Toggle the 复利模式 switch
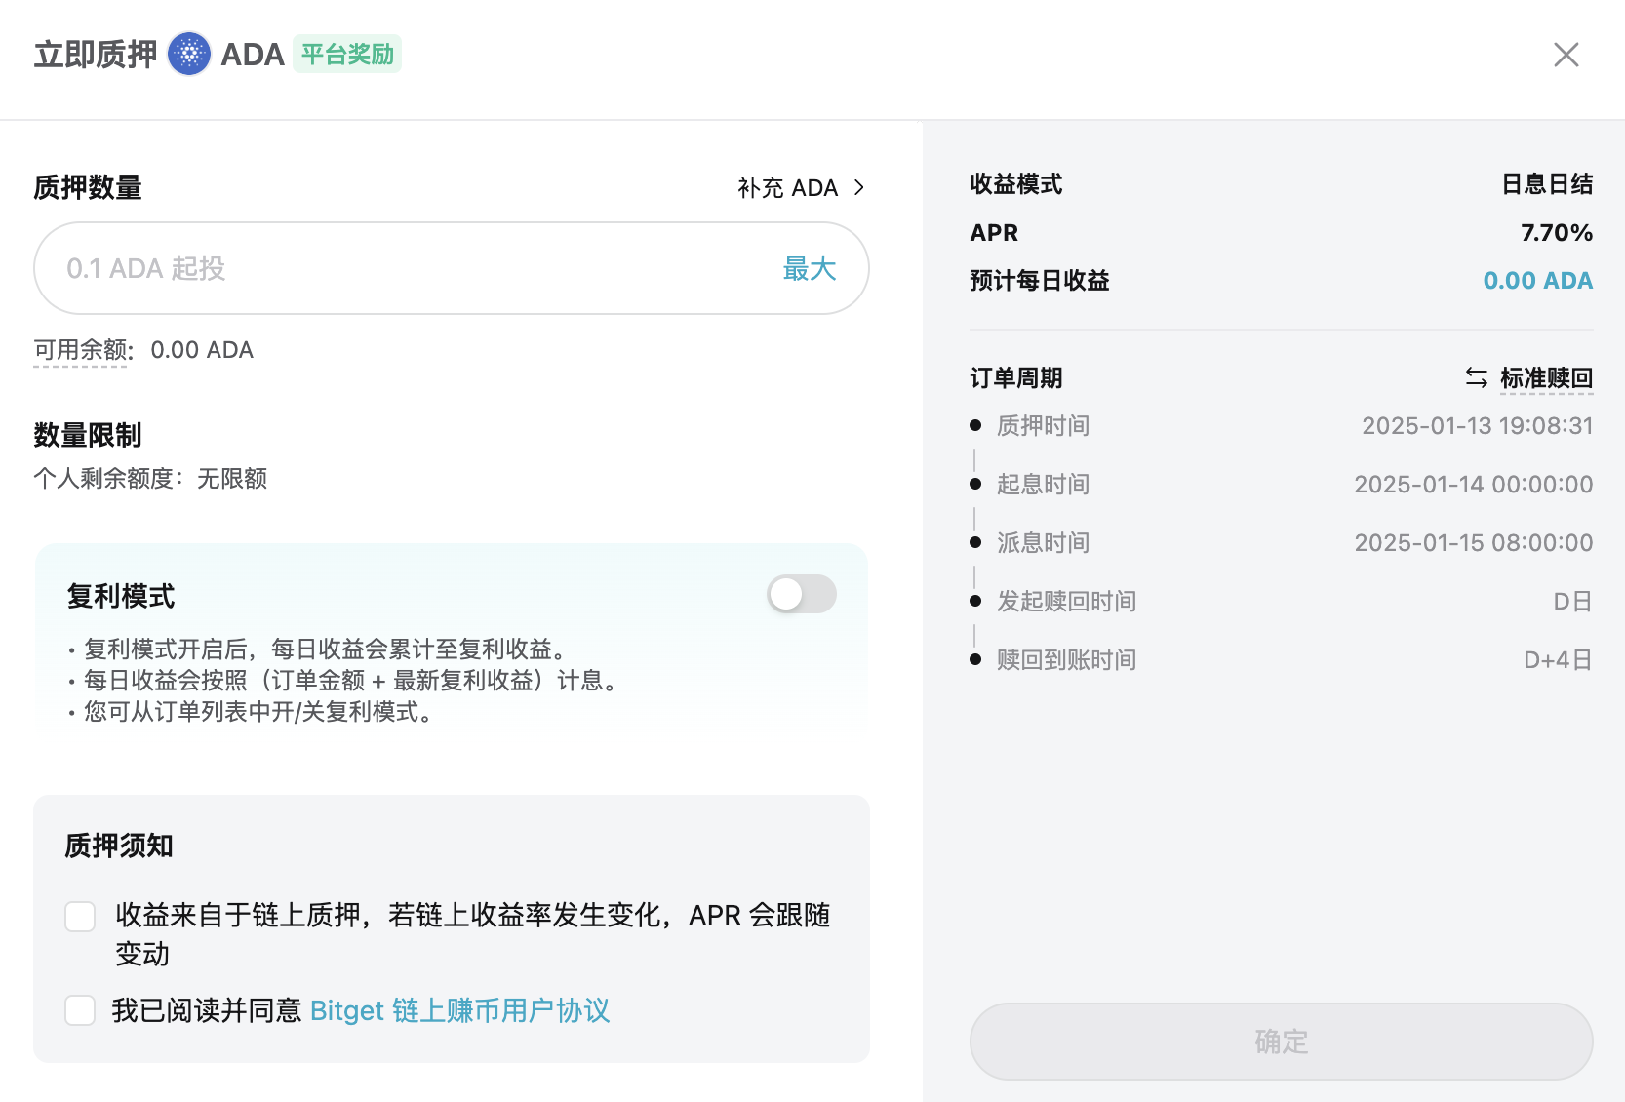Viewport: 1625px width, 1102px height. pos(802,594)
